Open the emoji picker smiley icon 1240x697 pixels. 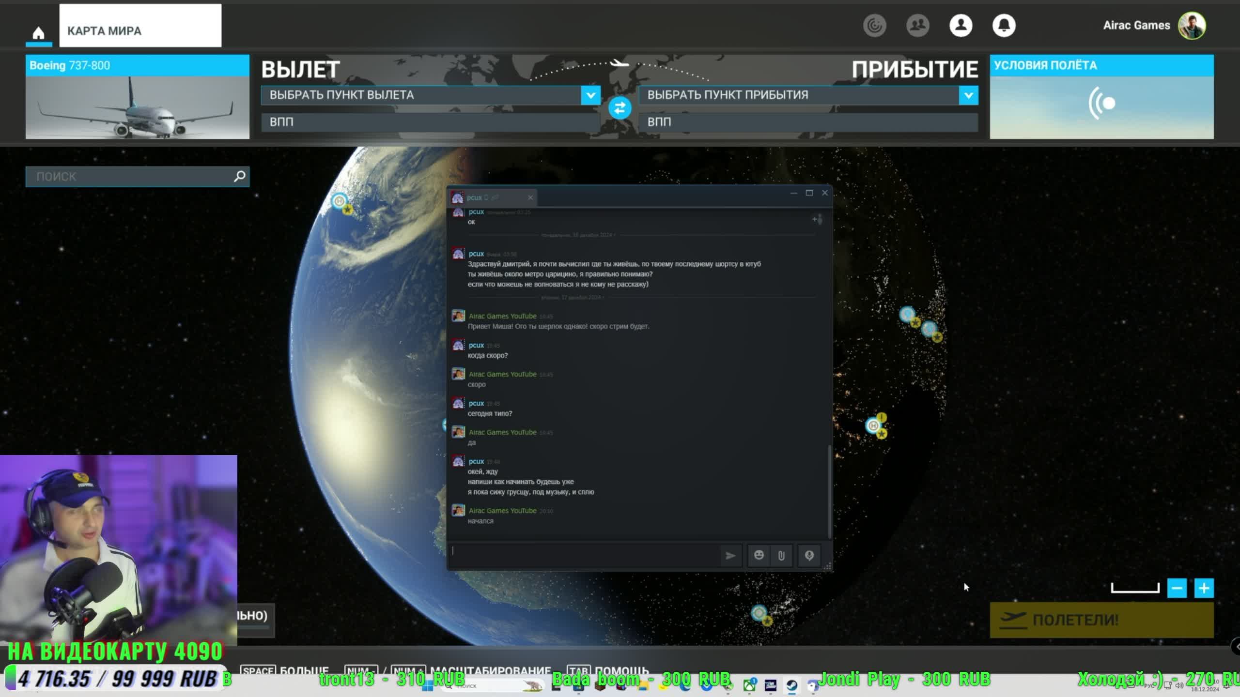759,556
